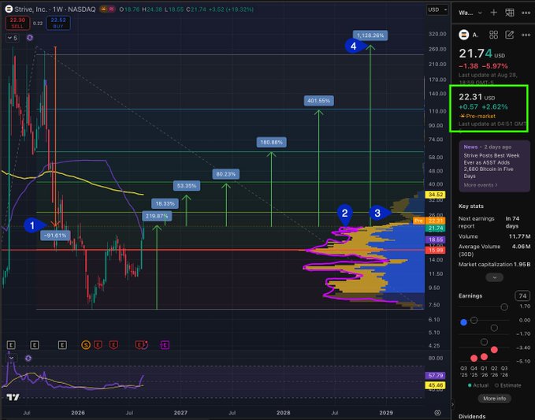Image resolution: width=535 pixels, height=420 pixels.
Task: Click the red earnings marker with notification dot
Action: (141, 345)
